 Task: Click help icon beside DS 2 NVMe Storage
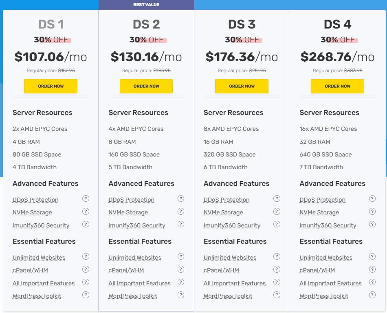pos(181,212)
